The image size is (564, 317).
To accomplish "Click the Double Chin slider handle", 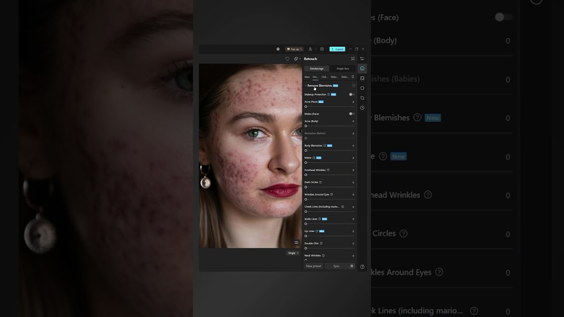I will pyautogui.click(x=306, y=248).
